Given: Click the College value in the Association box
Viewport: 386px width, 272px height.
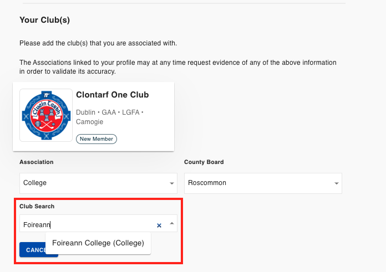Looking at the screenshot, I should pyautogui.click(x=35, y=183).
